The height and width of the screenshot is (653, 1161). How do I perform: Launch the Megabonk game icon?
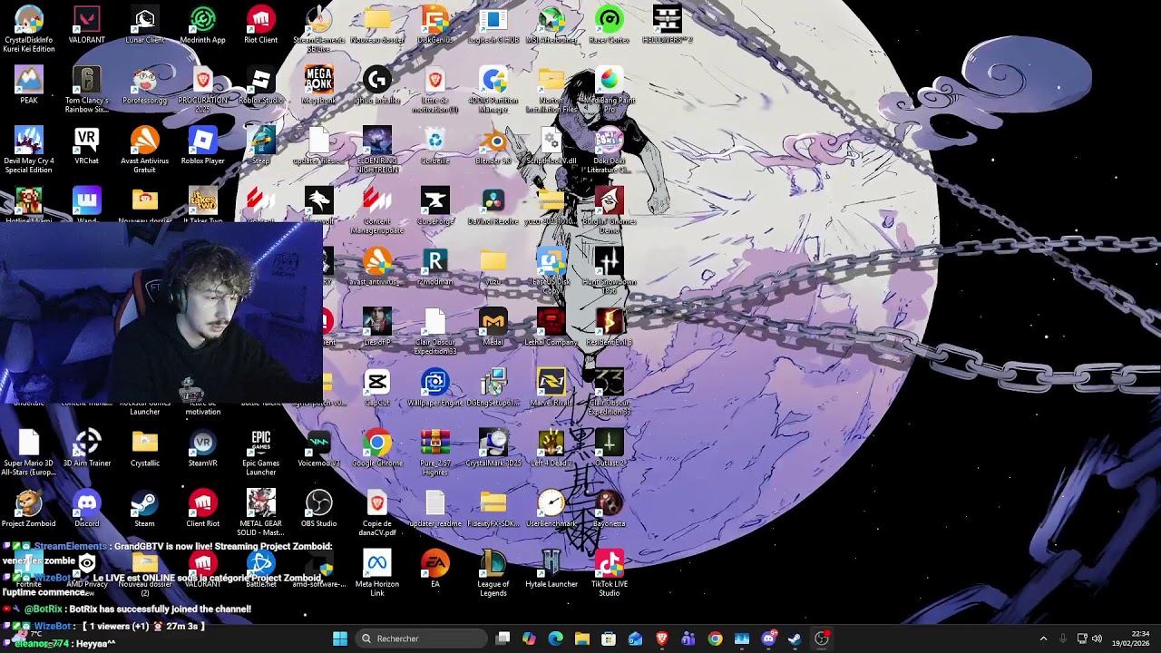(319, 85)
